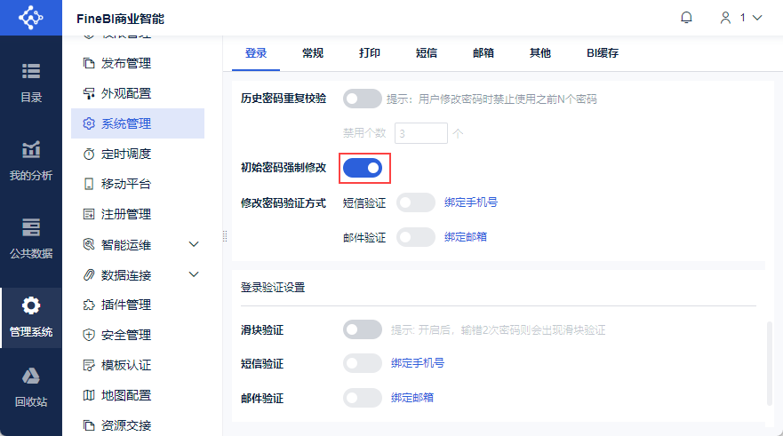Turn on 滑块验证 toggle
Screen dimensions: 783x436
coord(362,329)
